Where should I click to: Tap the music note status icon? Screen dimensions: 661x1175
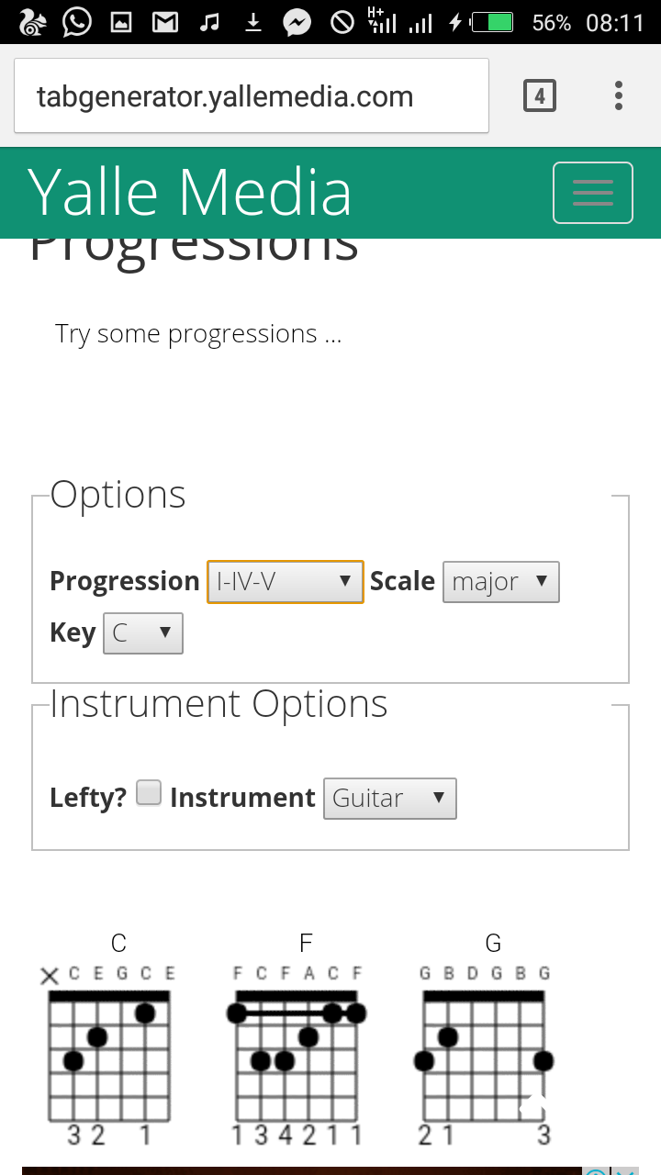pyautogui.click(x=210, y=22)
